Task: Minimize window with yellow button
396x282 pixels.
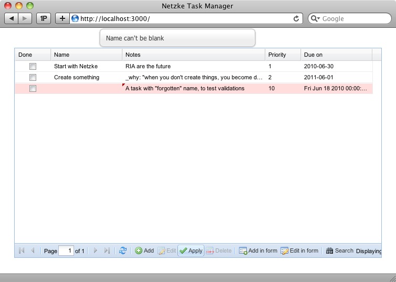Action: (19, 6)
